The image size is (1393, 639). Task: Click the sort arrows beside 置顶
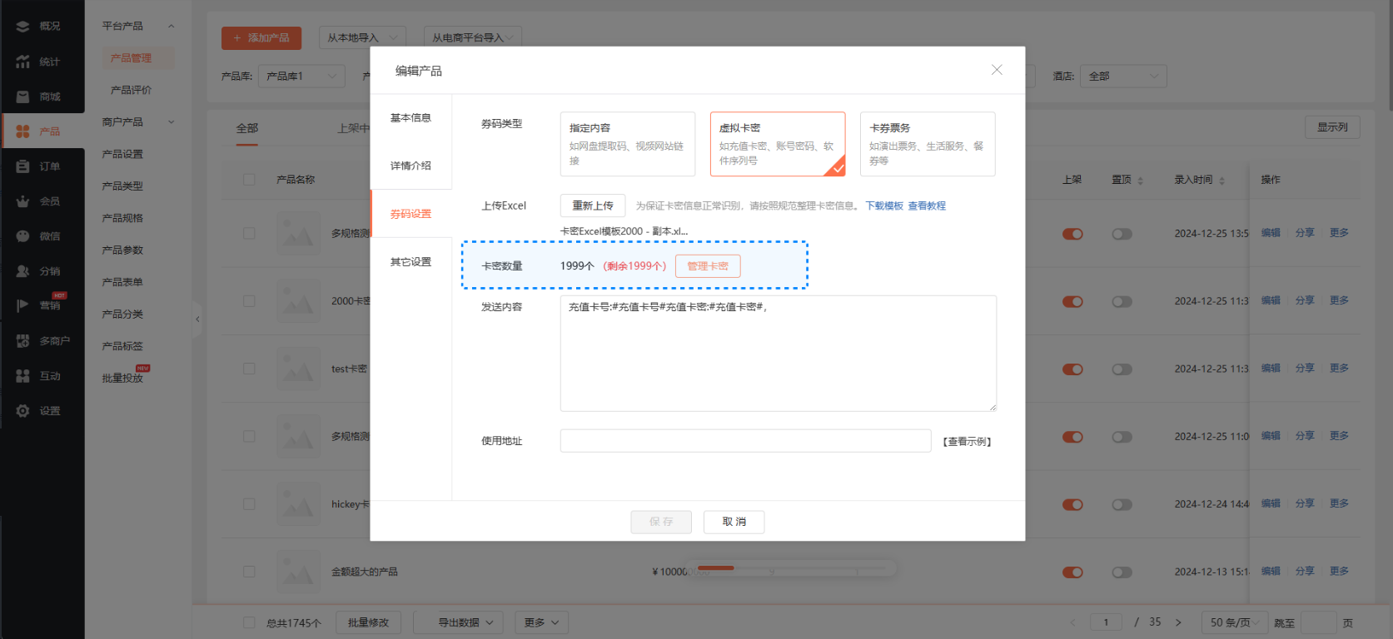click(x=1140, y=181)
